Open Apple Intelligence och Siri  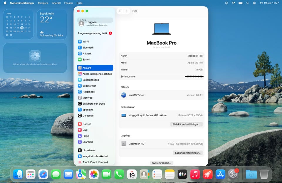coord(95,74)
